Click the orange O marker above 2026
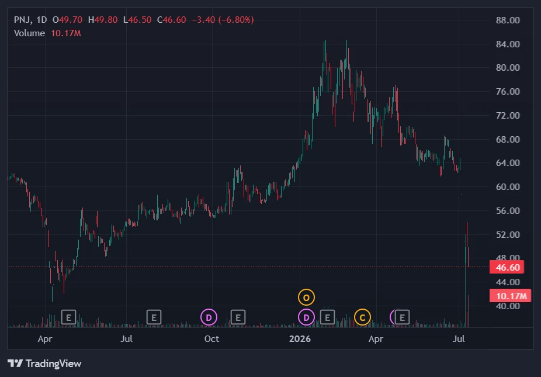This screenshot has height=377, width=541. coord(306,298)
